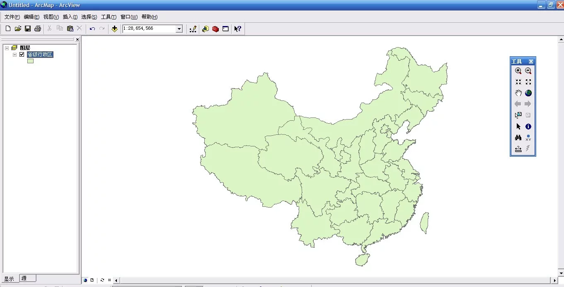Viewport: 564px width, 287px height.
Task: Toggle visibility of 省级行政区 layer
Action: pos(22,55)
